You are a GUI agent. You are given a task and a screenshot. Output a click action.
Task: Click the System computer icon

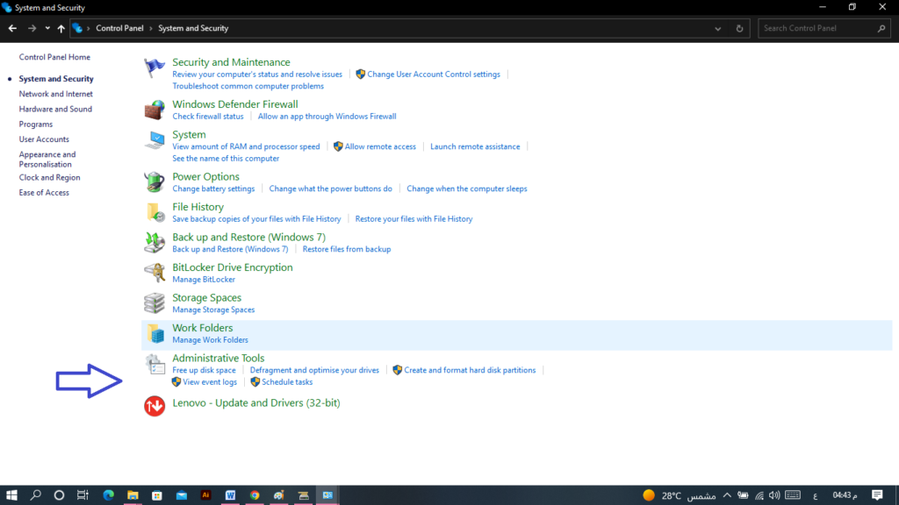(154, 139)
